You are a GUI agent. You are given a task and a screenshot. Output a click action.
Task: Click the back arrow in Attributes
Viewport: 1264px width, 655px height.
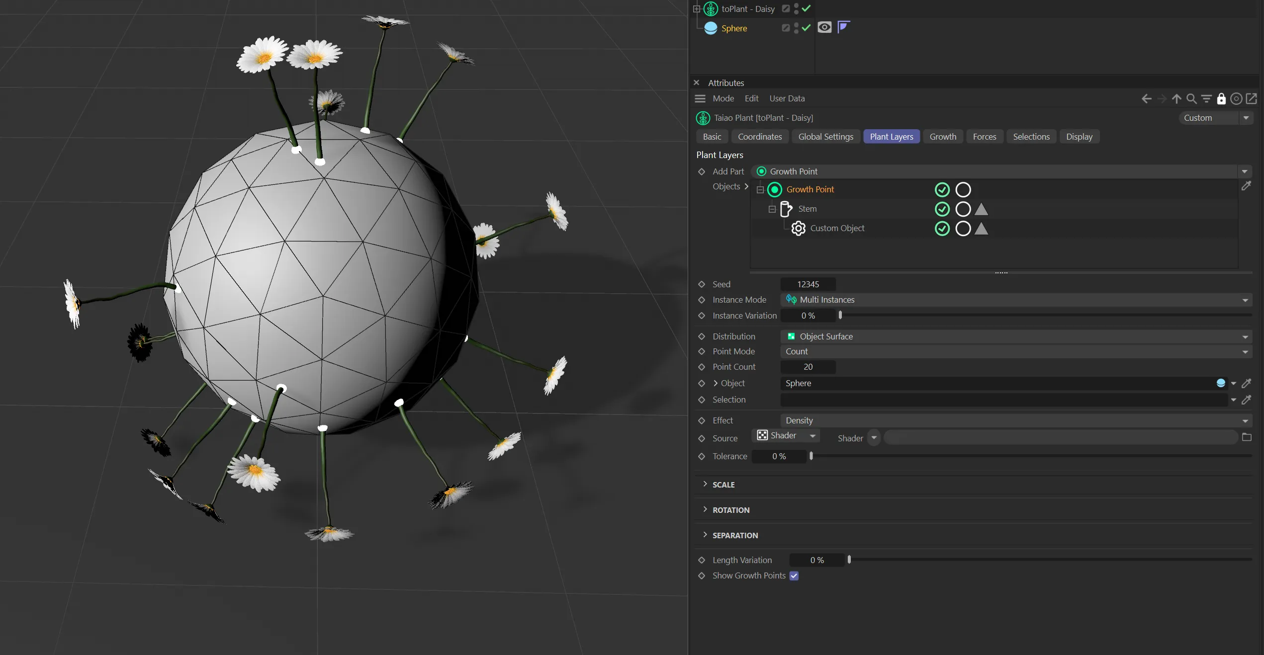tap(1146, 99)
